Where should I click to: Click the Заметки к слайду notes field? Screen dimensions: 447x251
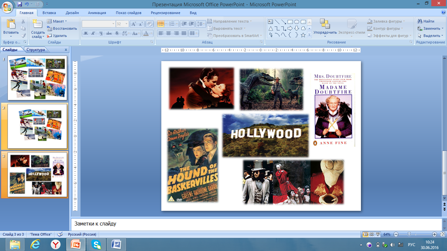point(256,224)
